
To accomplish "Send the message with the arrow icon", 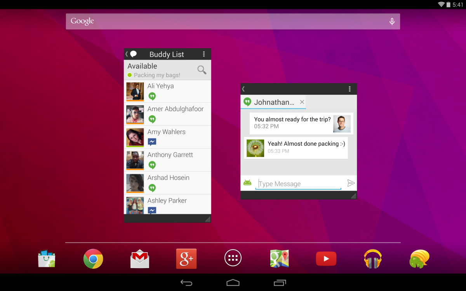I will click(x=351, y=183).
